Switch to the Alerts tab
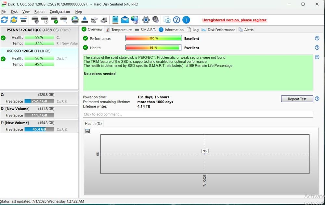This screenshot has width=325, height=205. [246, 30]
